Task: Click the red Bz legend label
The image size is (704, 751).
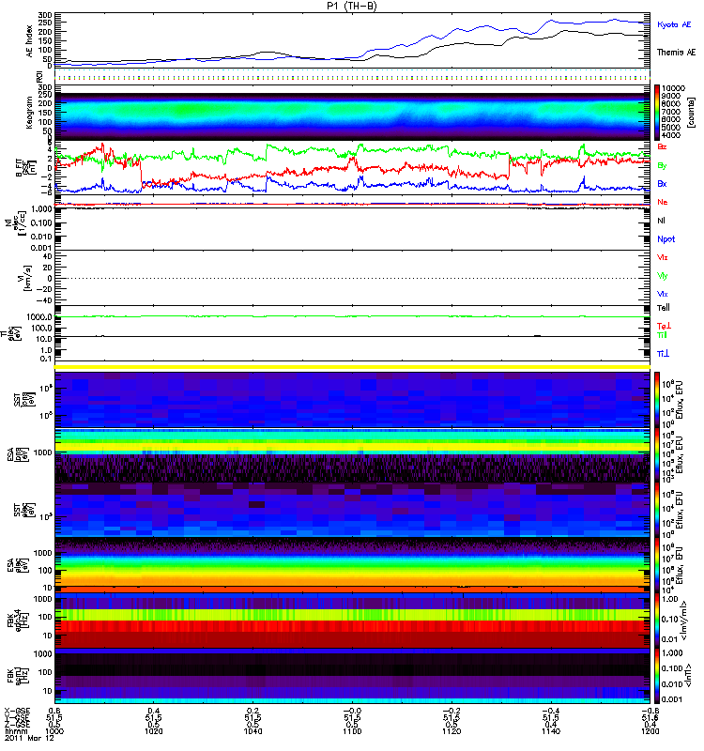Action: (662, 146)
